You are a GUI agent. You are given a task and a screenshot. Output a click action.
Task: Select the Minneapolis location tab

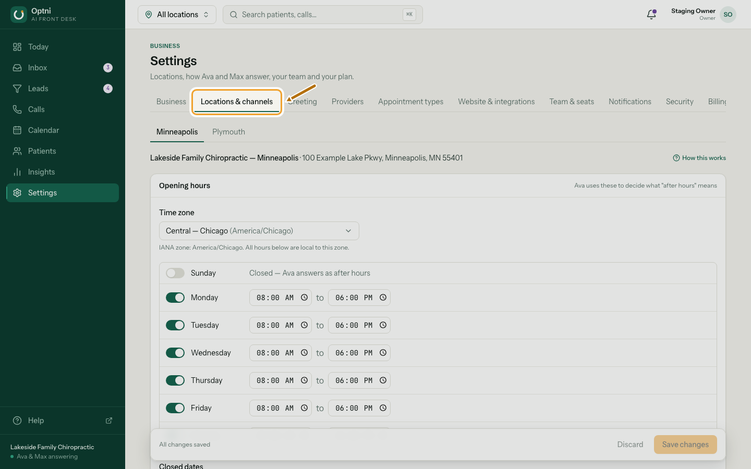[x=177, y=132]
